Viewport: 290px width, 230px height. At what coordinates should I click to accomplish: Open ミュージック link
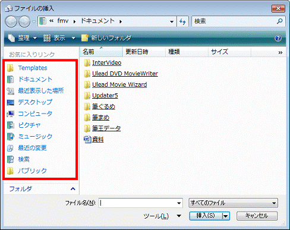pyautogui.click(x=35, y=136)
